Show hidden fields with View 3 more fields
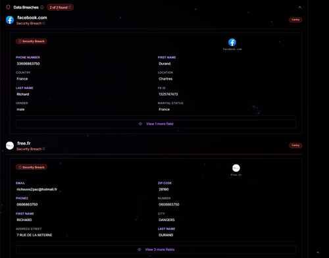The image size is (329, 258). 156,249
